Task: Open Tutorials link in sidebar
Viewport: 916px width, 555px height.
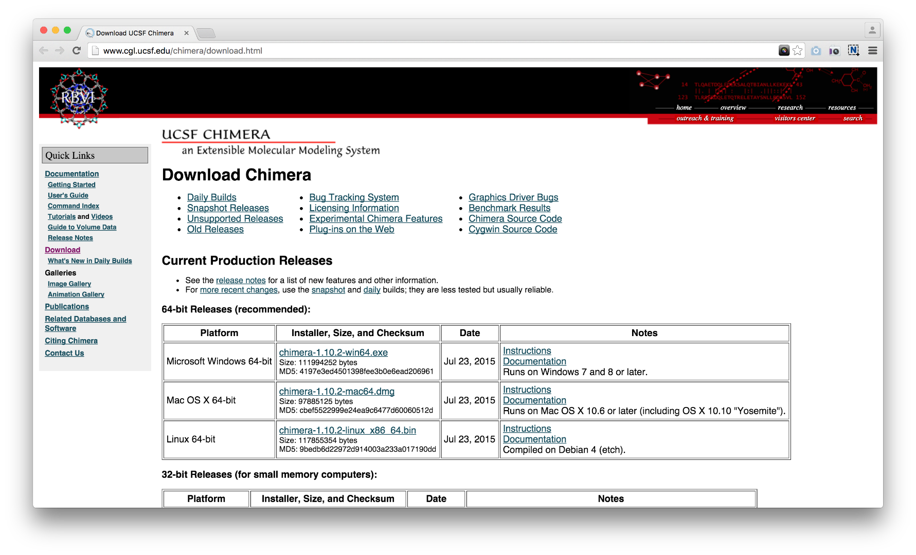Action: point(61,216)
